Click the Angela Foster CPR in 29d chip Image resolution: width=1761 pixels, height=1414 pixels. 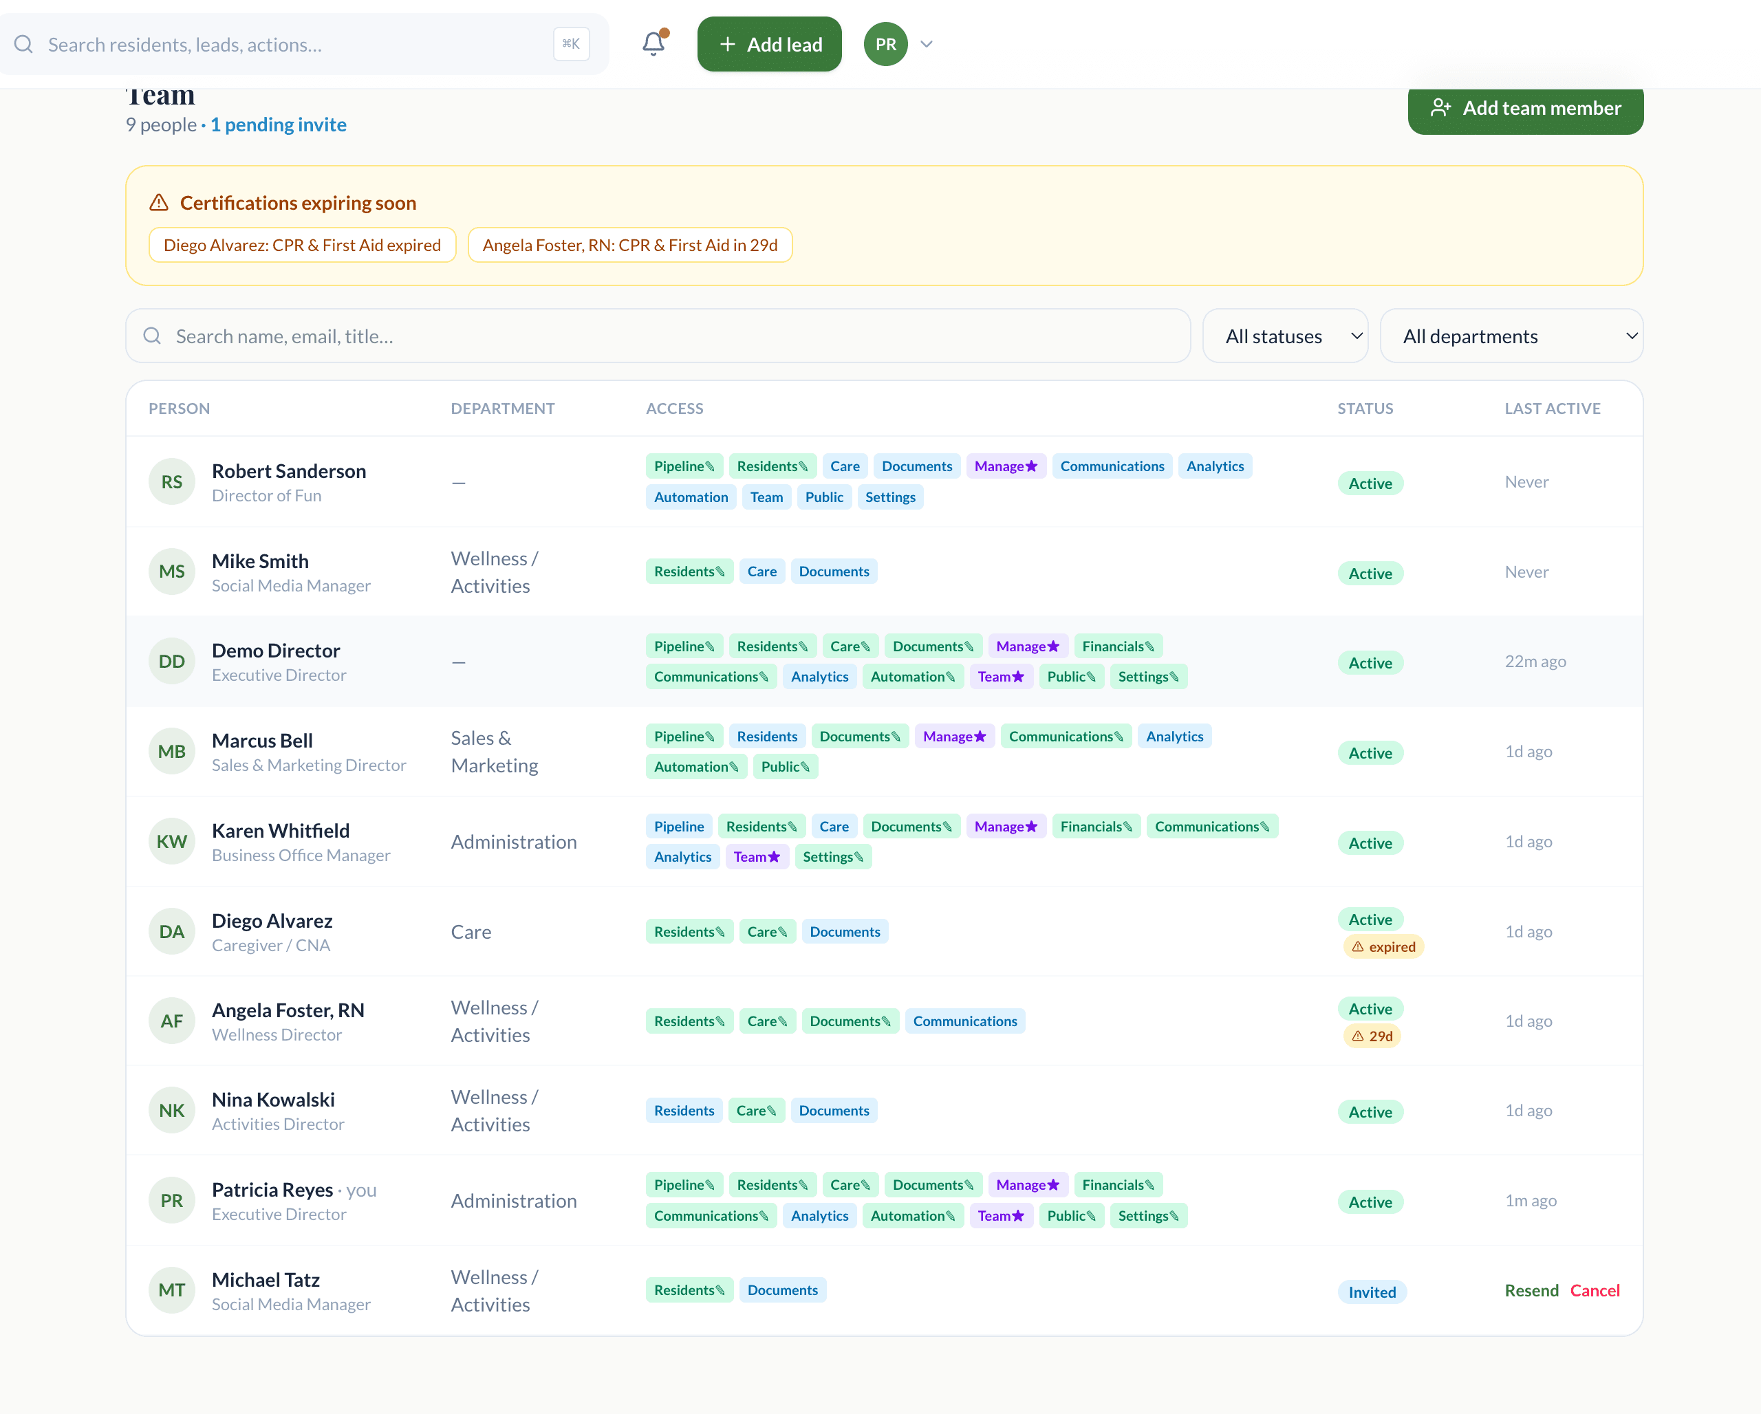pos(629,245)
